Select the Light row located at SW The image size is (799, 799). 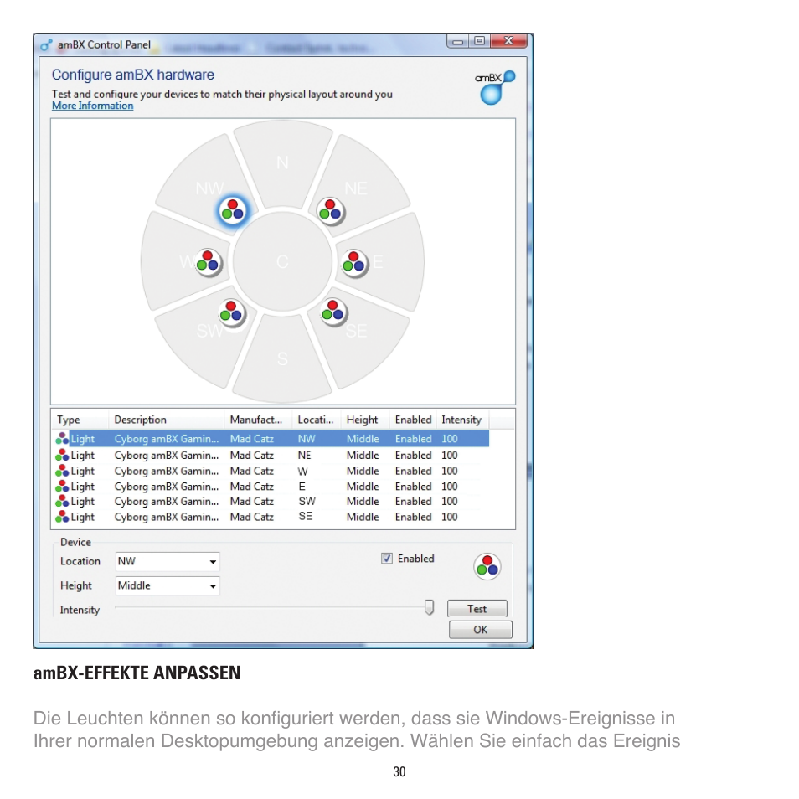tap(272, 502)
